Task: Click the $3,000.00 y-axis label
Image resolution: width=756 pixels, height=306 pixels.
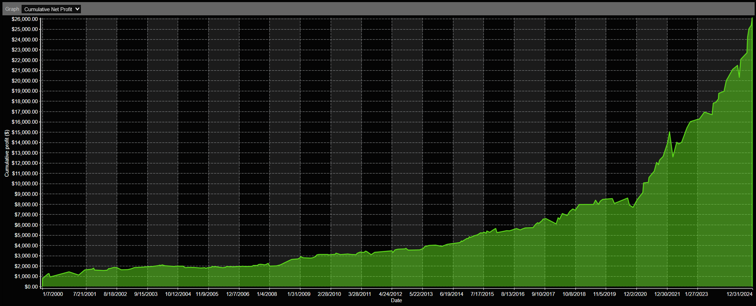Action: 26,256
